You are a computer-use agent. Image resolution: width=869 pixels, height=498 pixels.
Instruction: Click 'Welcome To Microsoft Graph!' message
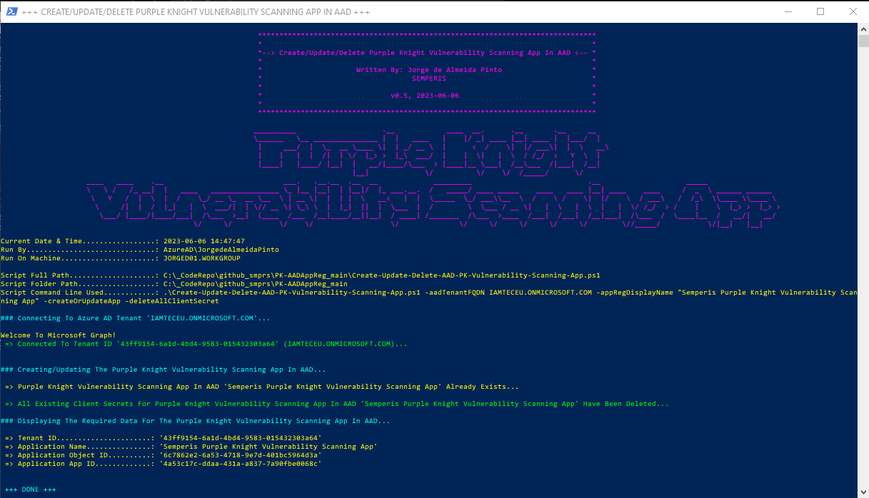[58, 335]
